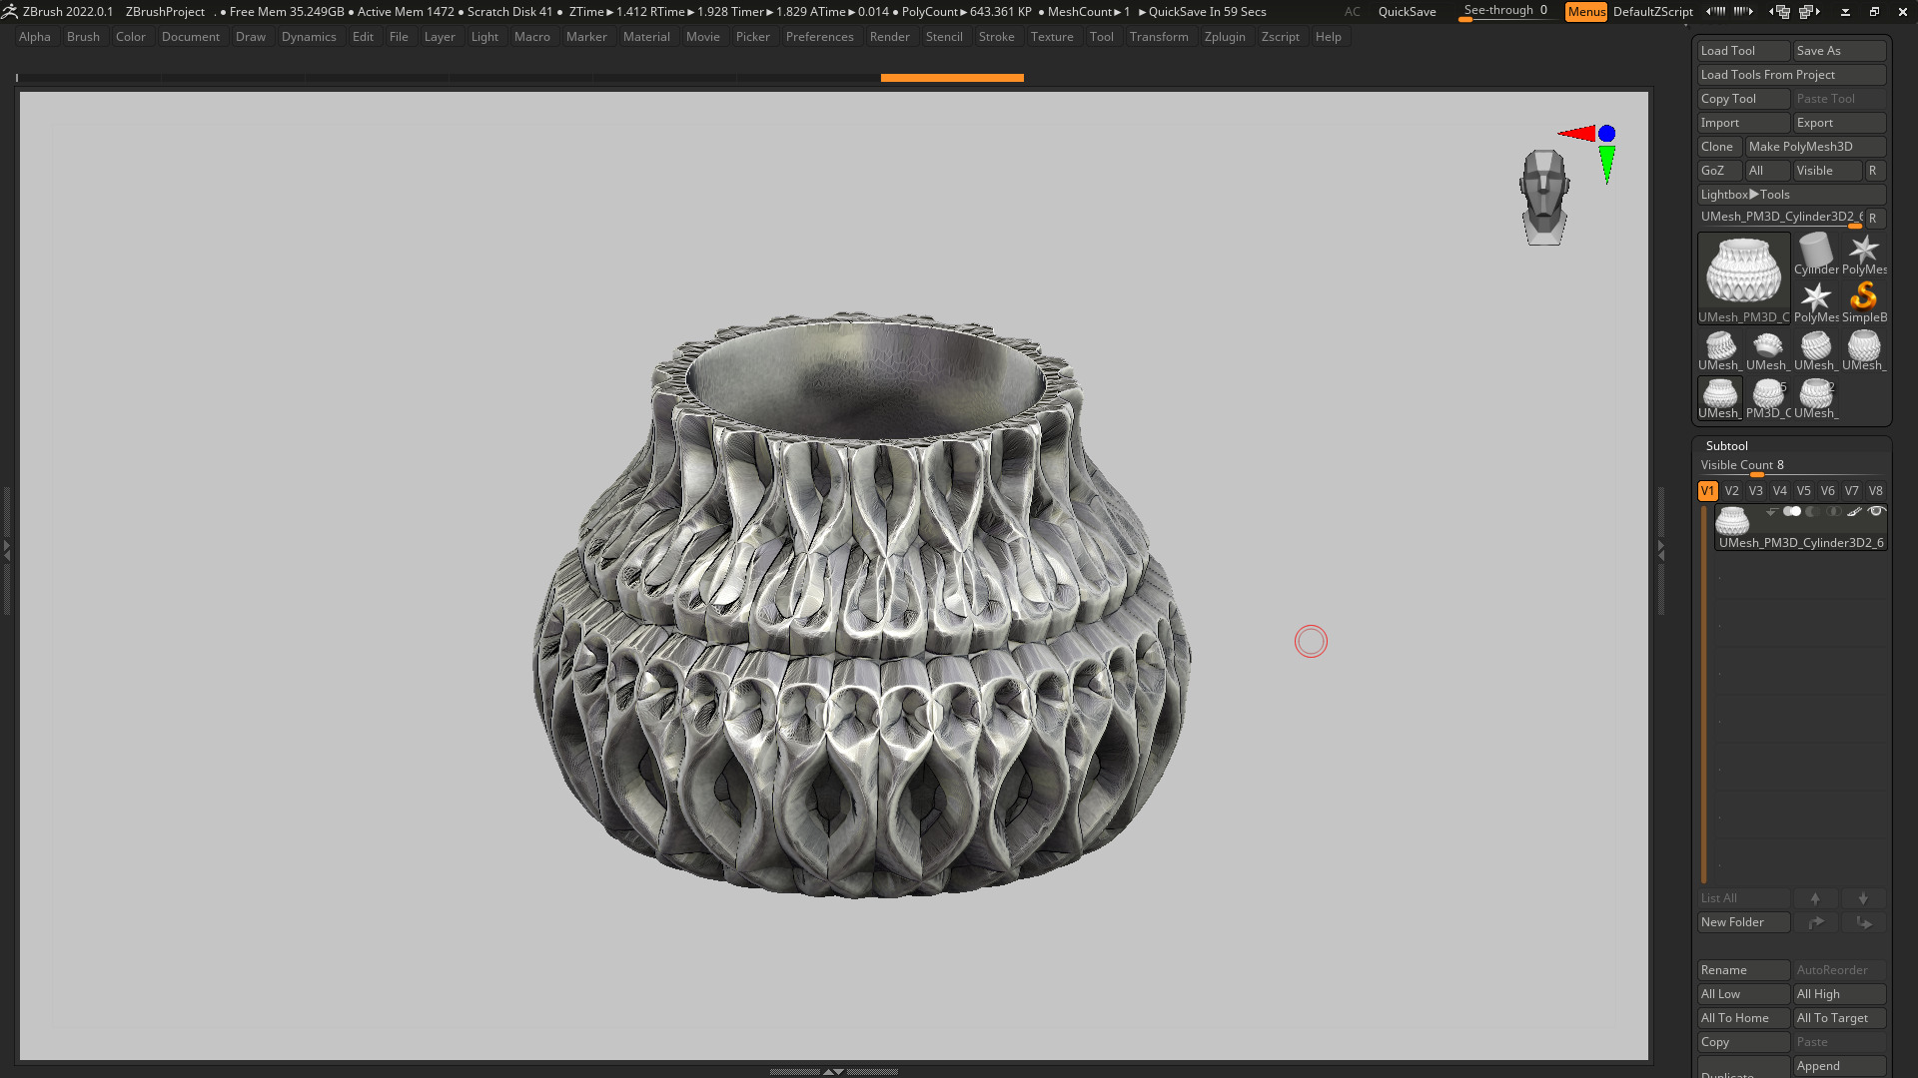The width and height of the screenshot is (1918, 1078).
Task: Click the R button beside tool name slider
Action: click(x=1875, y=218)
